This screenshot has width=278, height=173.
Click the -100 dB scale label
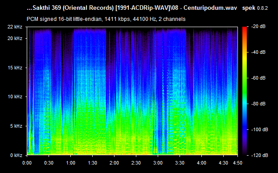[260, 129]
